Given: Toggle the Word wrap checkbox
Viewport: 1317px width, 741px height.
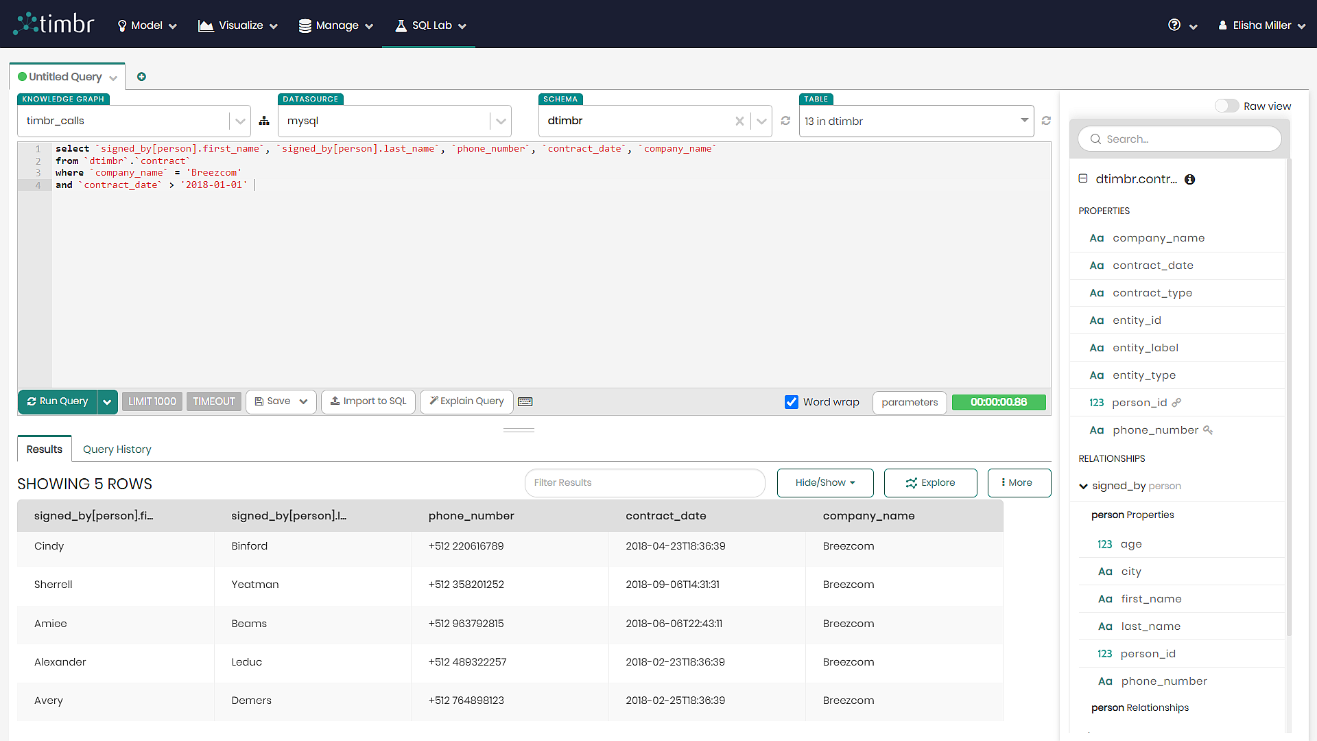Looking at the screenshot, I should pos(792,401).
